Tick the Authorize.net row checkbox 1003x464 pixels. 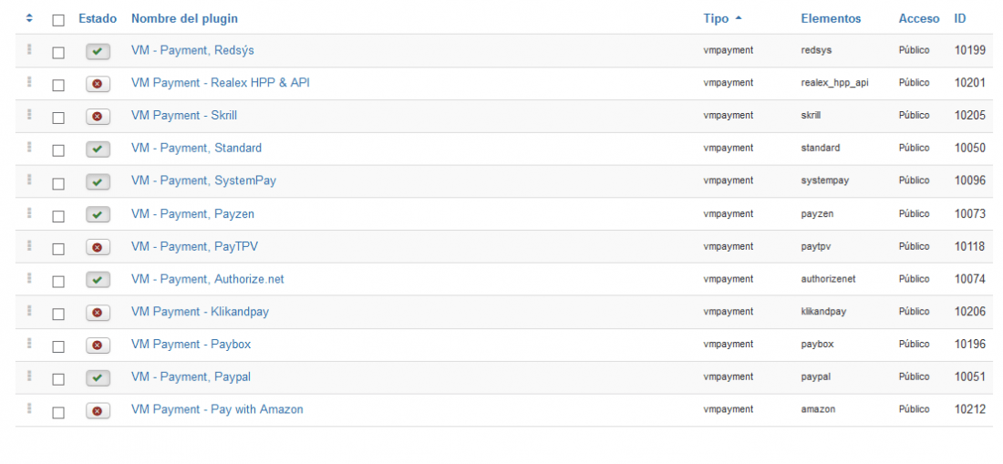58,281
